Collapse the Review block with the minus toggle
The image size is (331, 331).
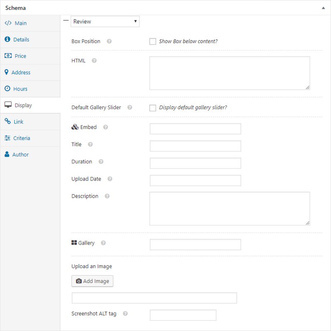(66, 19)
